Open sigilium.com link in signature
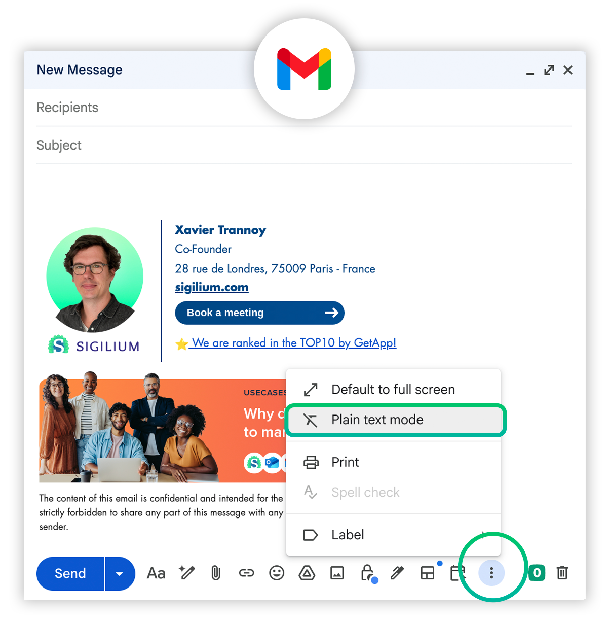This screenshot has width=608, height=622. coord(212,287)
